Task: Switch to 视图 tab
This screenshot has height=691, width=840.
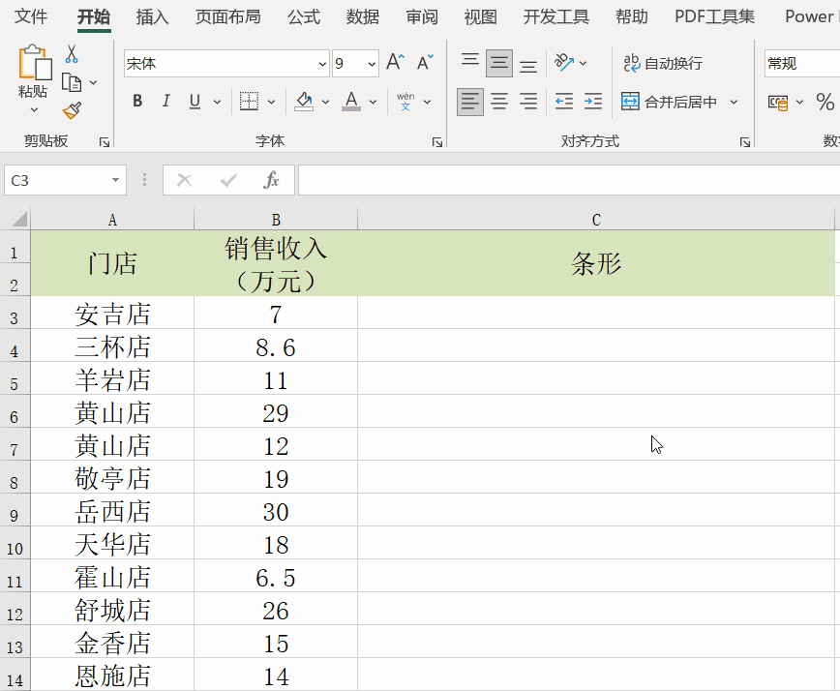Action: [481, 16]
